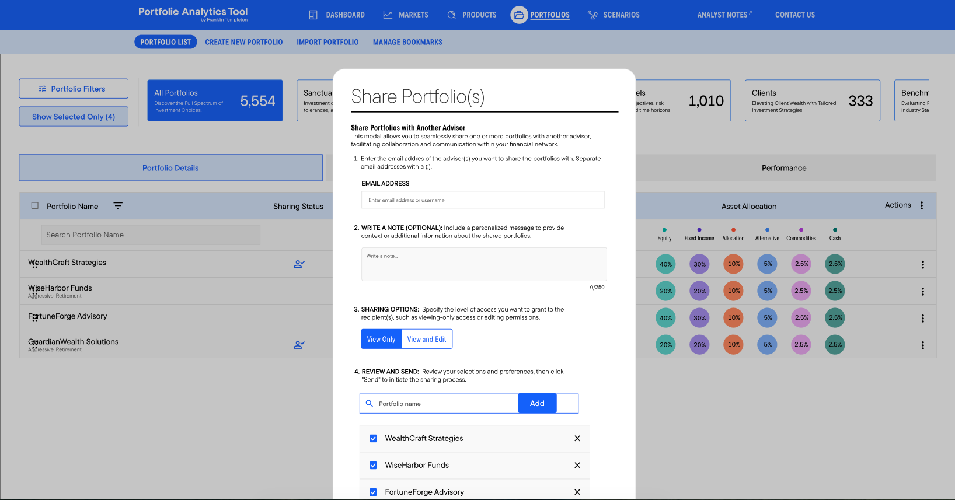This screenshot has height=500, width=955.
Task: Open row menu for WealthCraft Strategies
Action: pyautogui.click(x=923, y=264)
